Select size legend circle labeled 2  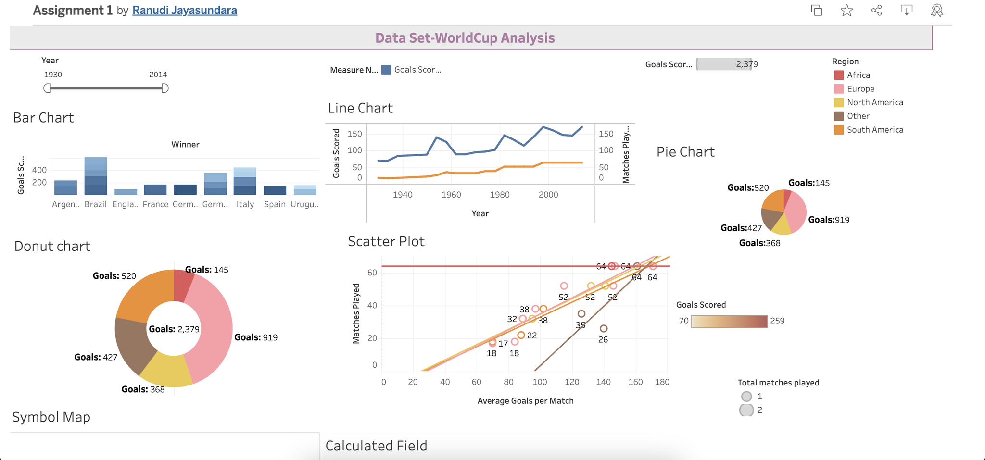(746, 410)
